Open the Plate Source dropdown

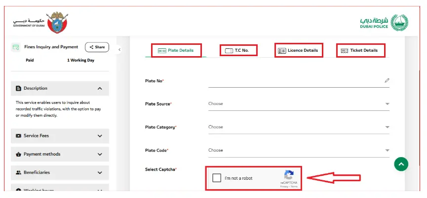point(299,104)
